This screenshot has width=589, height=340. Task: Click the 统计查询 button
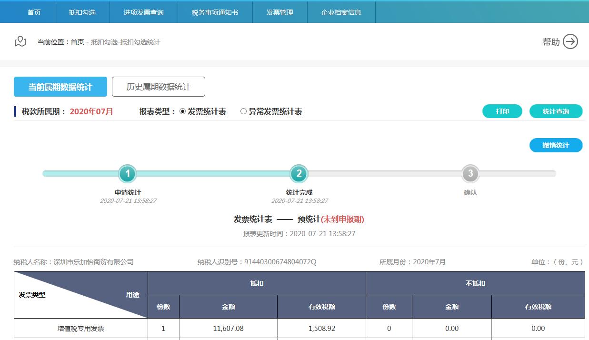[556, 110]
